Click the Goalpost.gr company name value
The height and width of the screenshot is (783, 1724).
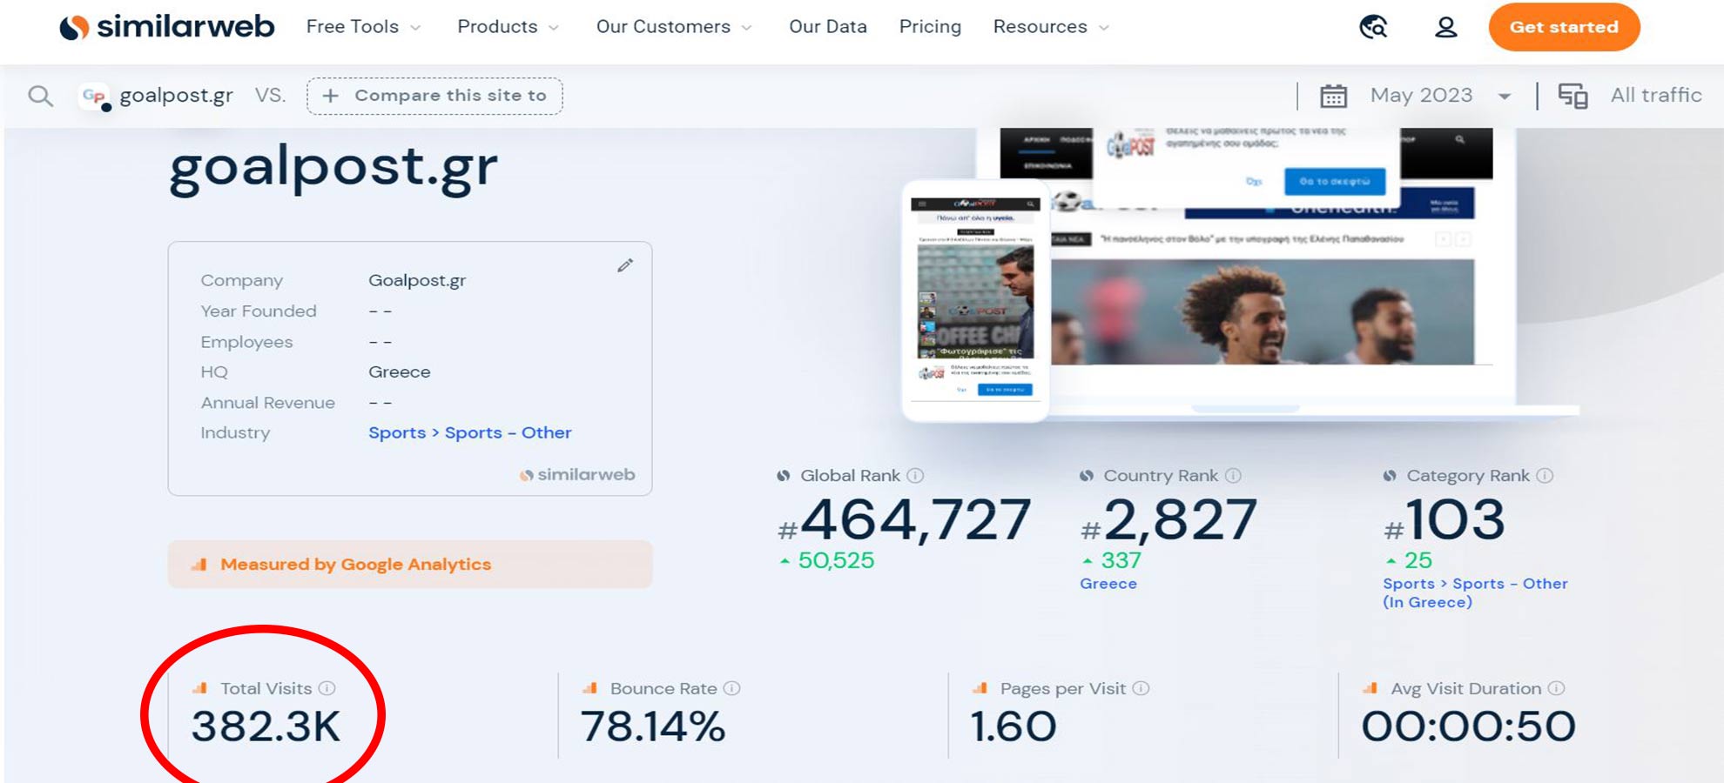417,280
